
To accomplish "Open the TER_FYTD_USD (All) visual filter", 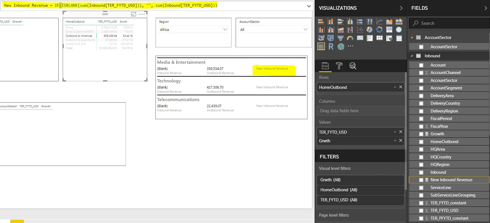I will point(360,200).
